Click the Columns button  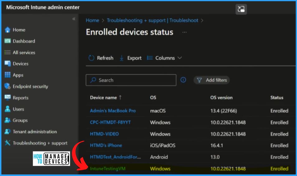tap(164, 58)
